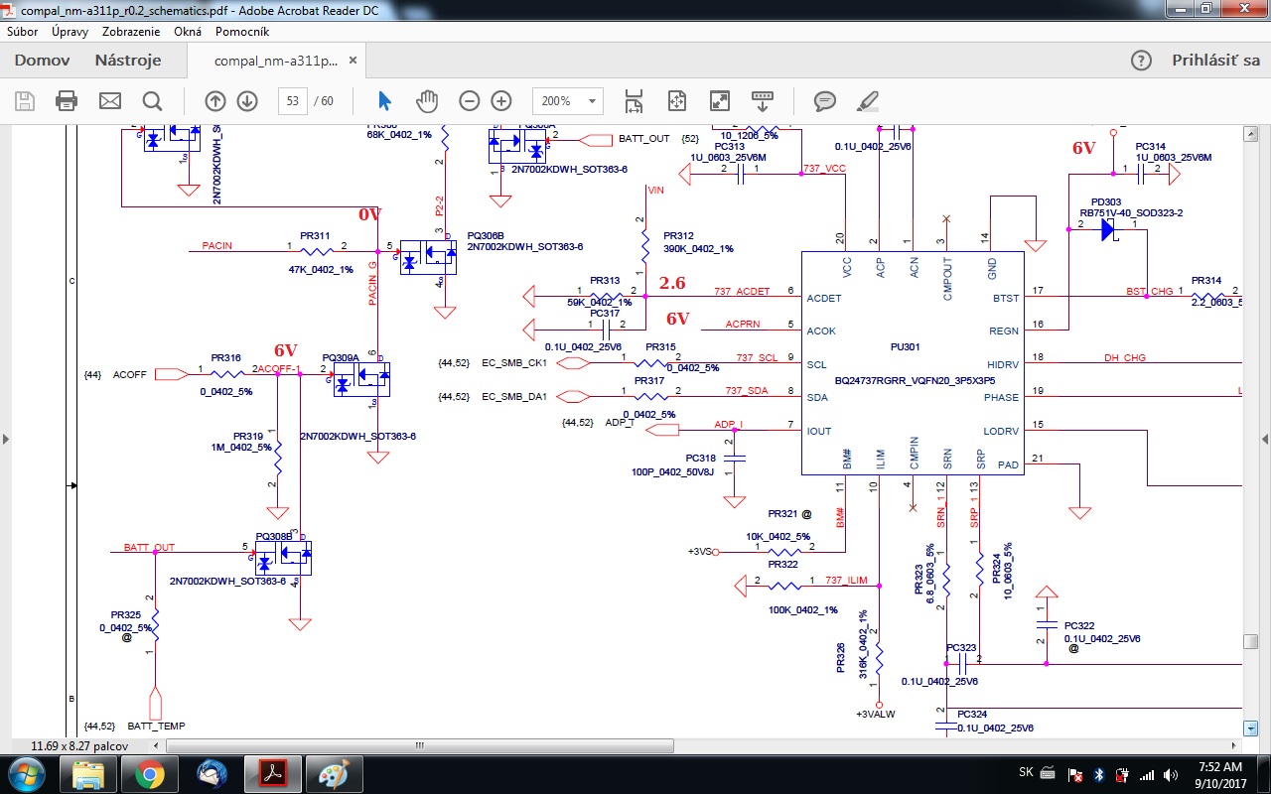This screenshot has height=794, width=1271.
Task: Open the find text magnifier tool
Action: click(x=152, y=100)
